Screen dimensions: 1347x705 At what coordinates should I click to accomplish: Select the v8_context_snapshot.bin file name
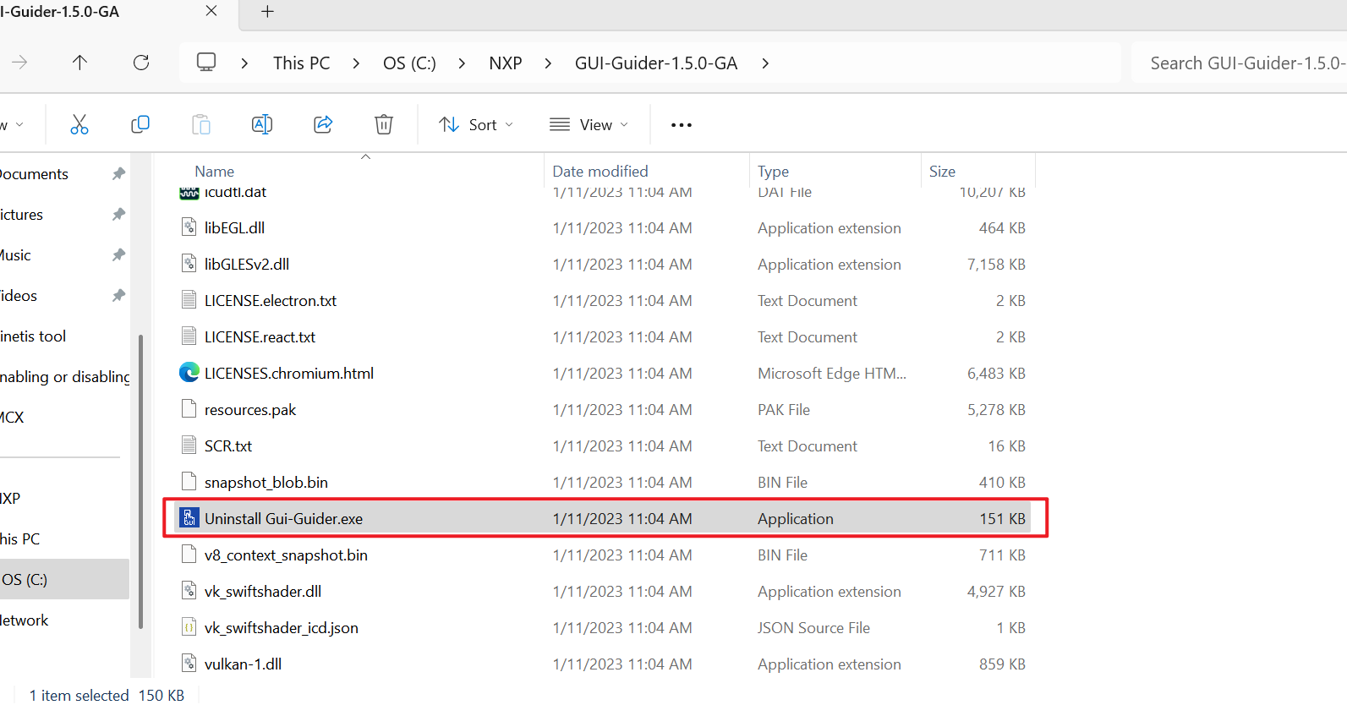[286, 555]
